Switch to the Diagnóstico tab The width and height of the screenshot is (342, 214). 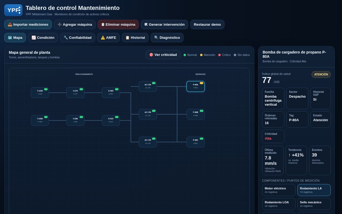167,37
